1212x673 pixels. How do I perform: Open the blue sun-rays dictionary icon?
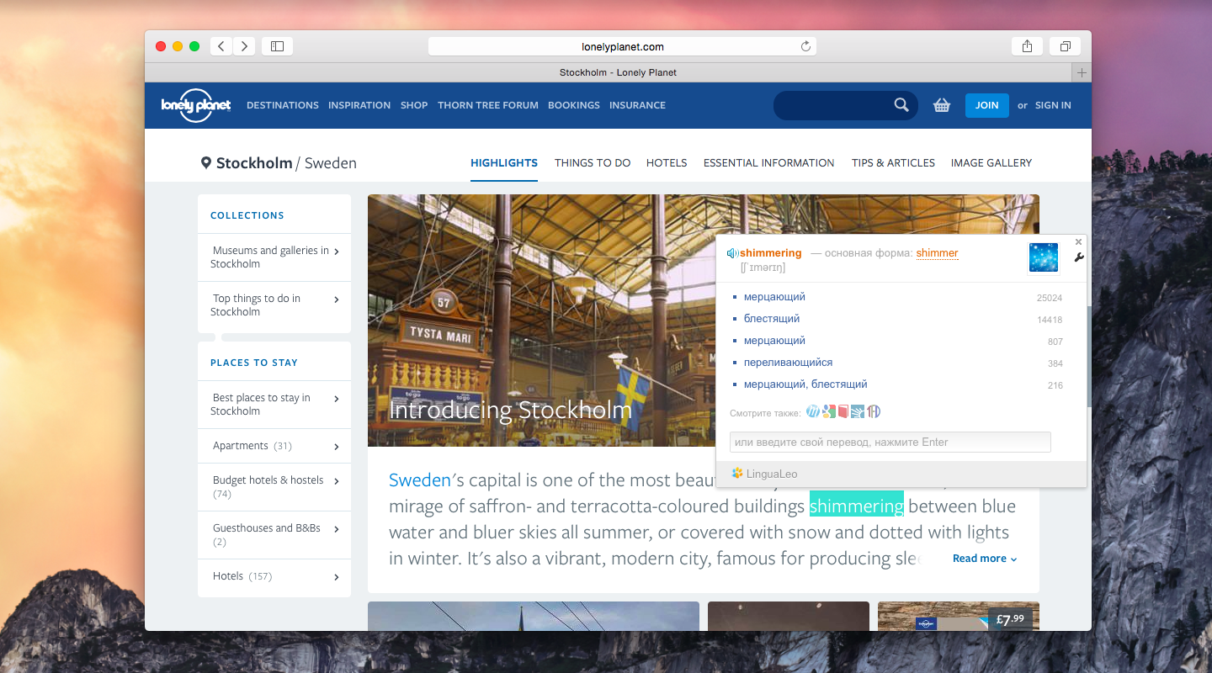(858, 411)
